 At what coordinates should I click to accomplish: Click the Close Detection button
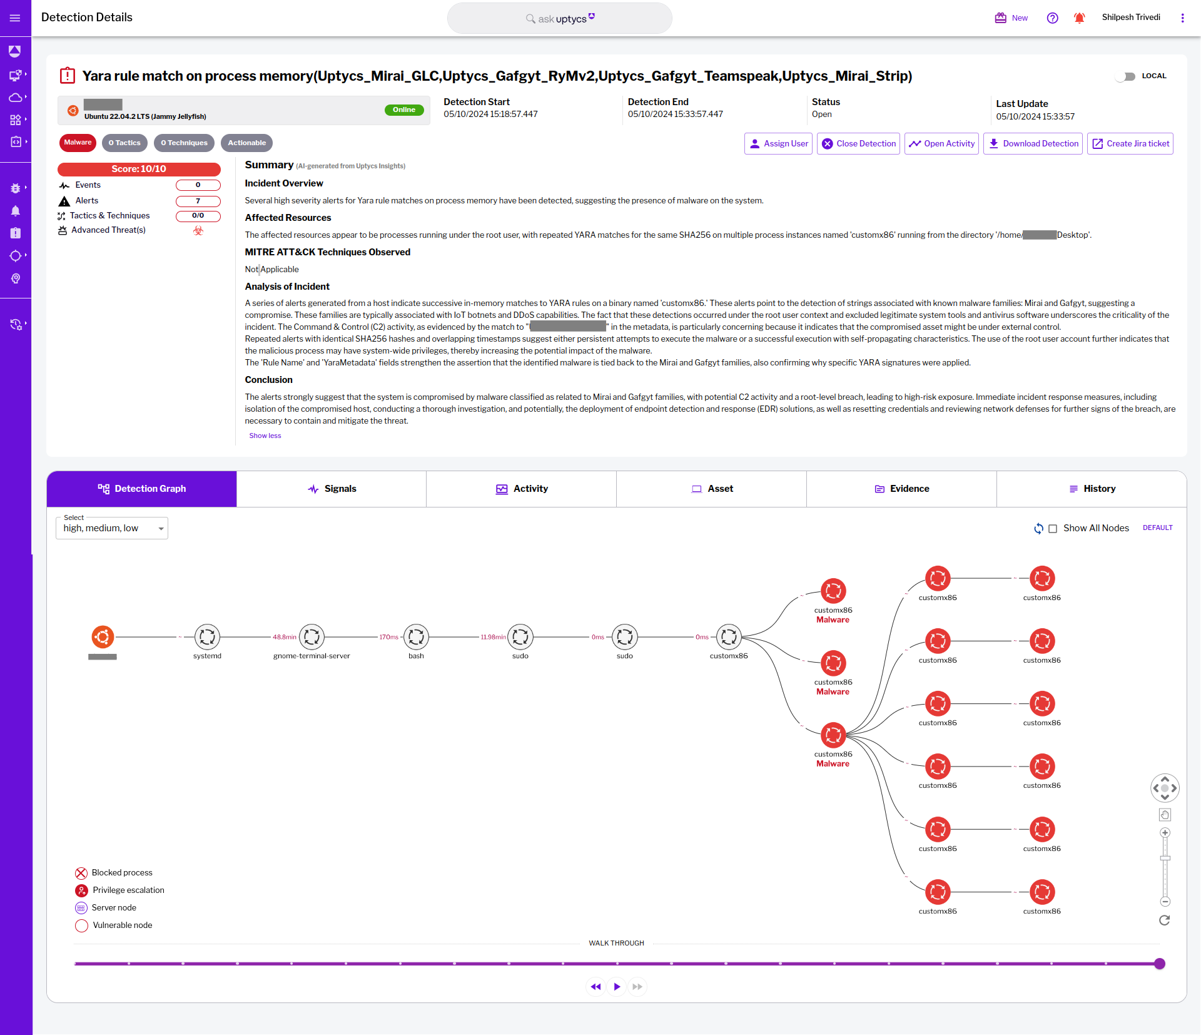pyautogui.click(x=858, y=143)
